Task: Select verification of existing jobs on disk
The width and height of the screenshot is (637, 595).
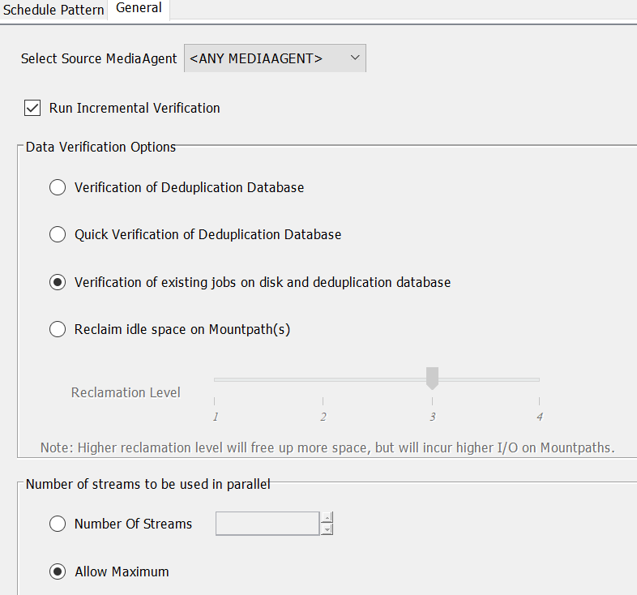Action: (58, 282)
